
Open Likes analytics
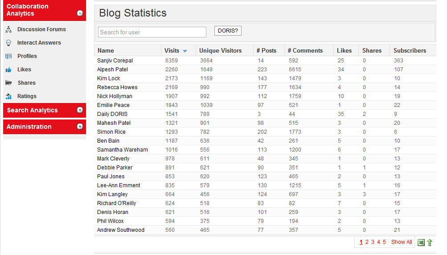24,70
